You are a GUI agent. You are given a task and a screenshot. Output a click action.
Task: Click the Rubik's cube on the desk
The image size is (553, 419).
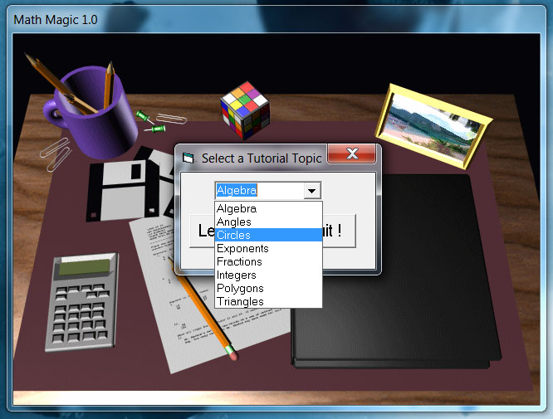pyautogui.click(x=245, y=110)
